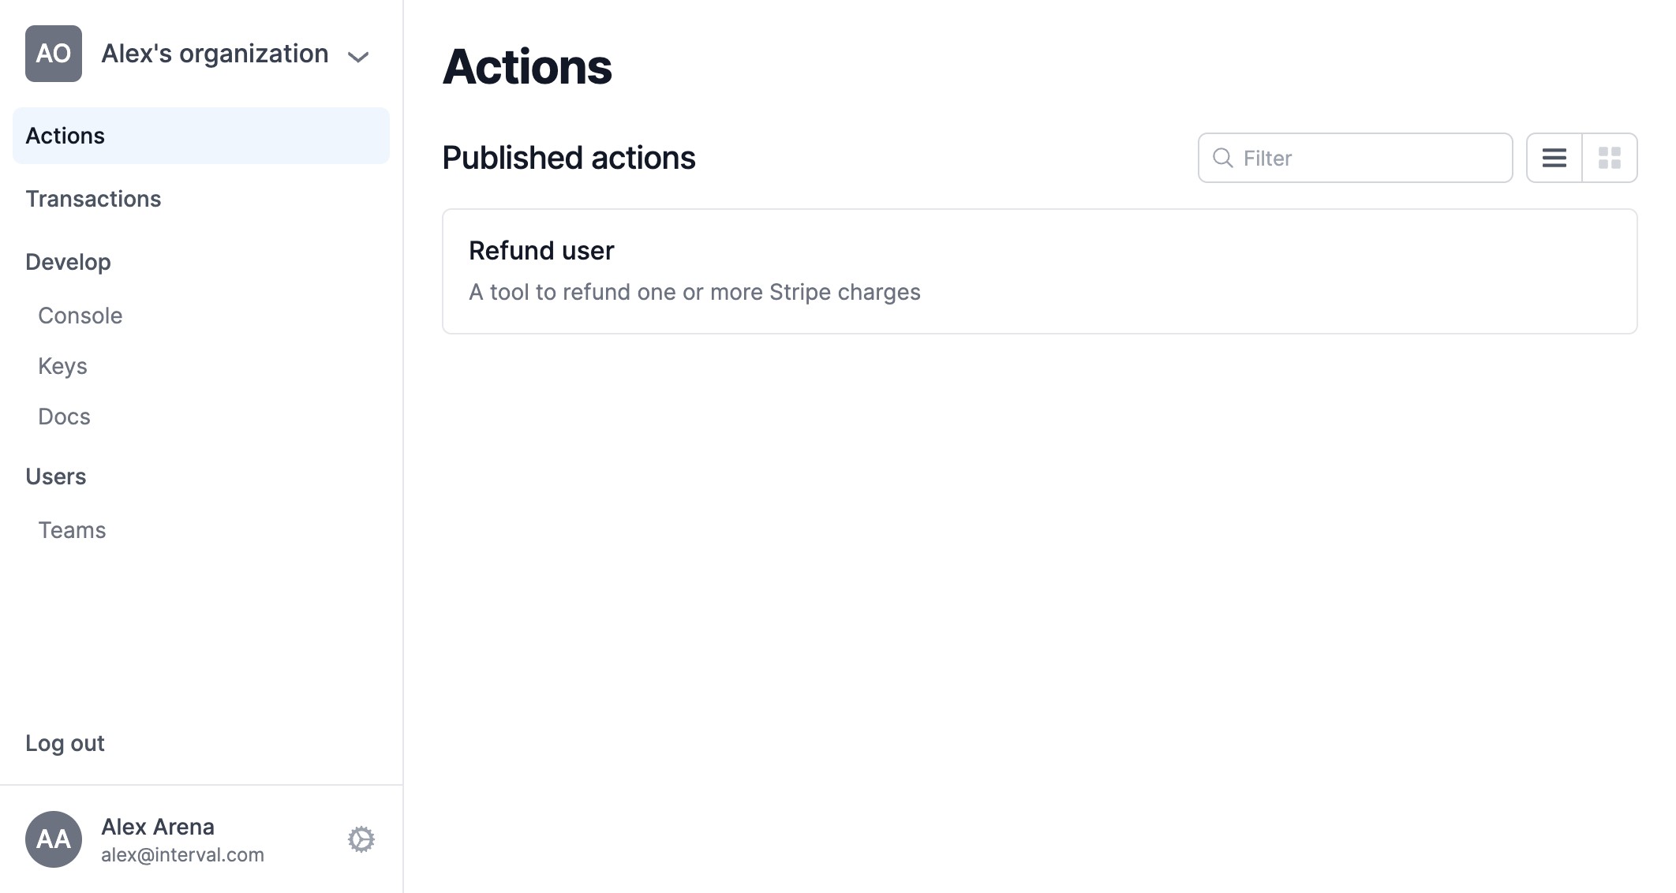Click the AO organization avatar

54,54
